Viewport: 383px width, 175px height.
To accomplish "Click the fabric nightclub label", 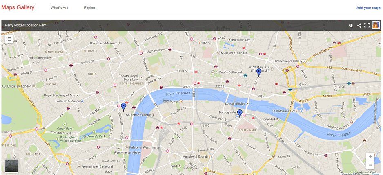I will point(206,42).
